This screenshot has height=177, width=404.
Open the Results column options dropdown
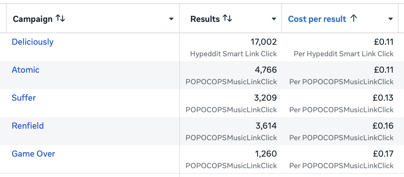click(274, 19)
